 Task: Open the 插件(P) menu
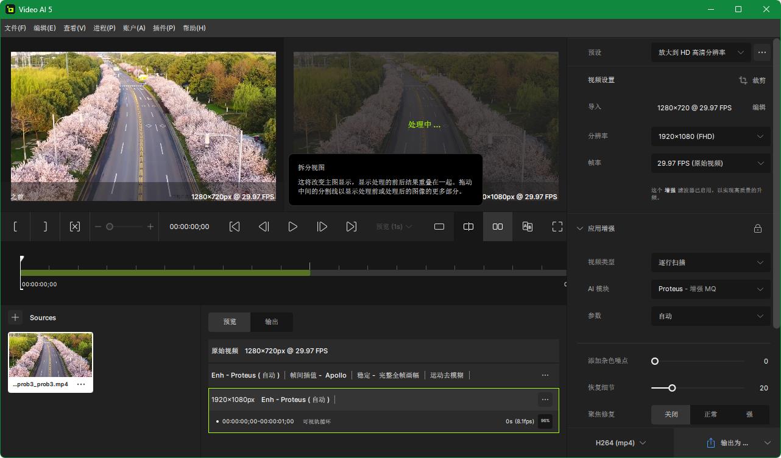(x=164, y=28)
